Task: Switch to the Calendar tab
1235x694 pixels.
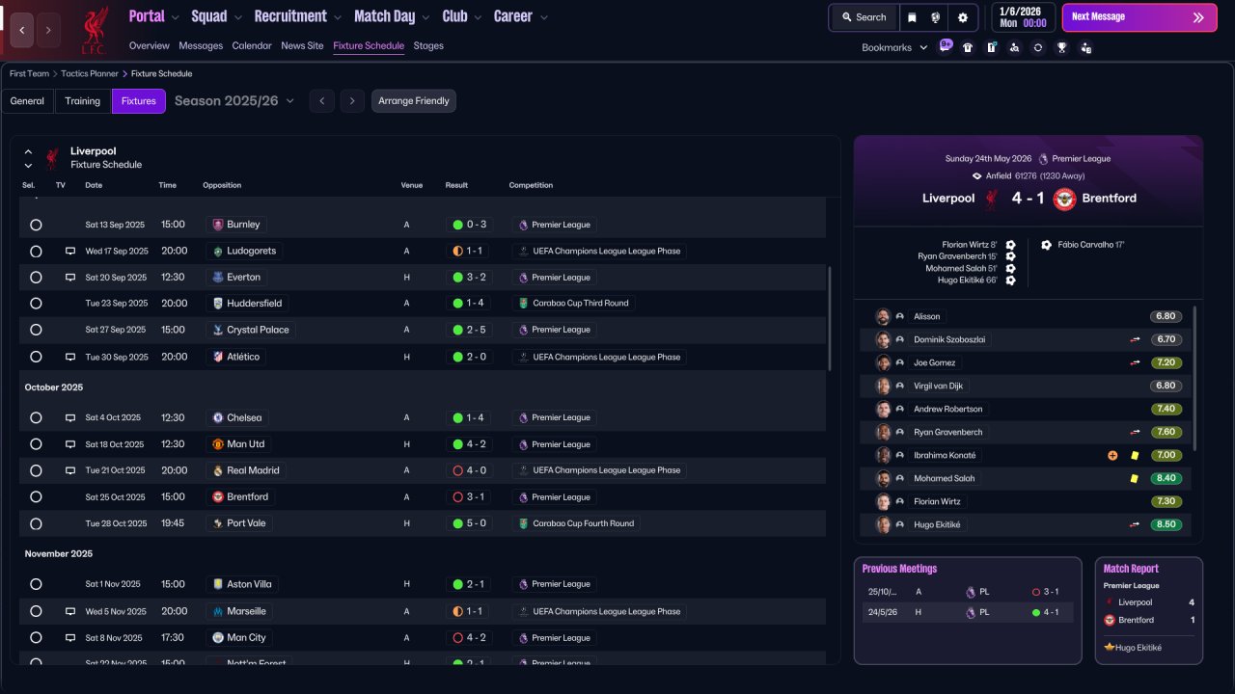Action: tap(252, 46)
